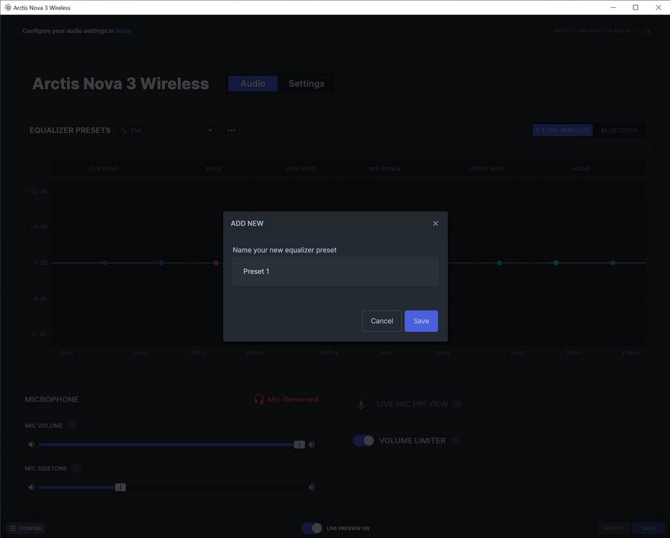Click the Save button in dialog

point(421,321)
